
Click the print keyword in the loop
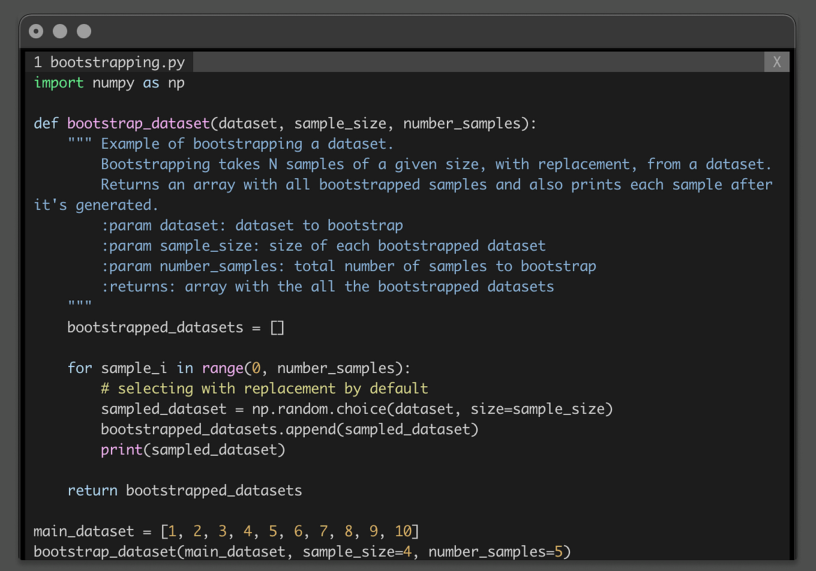pos(122,450)
